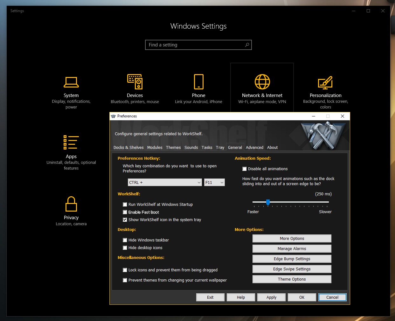Enable Run WorkShelf at Windows Startup
This screenshot has width=395, height=321.
pos(125,205)
